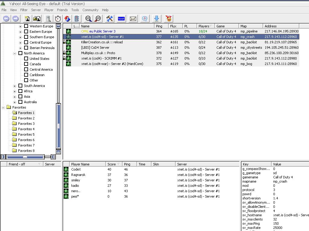This screenshot has width=309, height=231.
Task: Expand the Southern Europe tree node
Action: point(20,37)
